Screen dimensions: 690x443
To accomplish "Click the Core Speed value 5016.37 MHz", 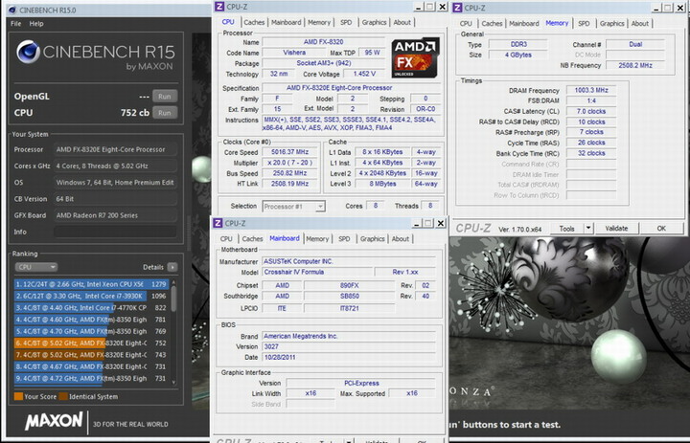I will coord(289,152).
